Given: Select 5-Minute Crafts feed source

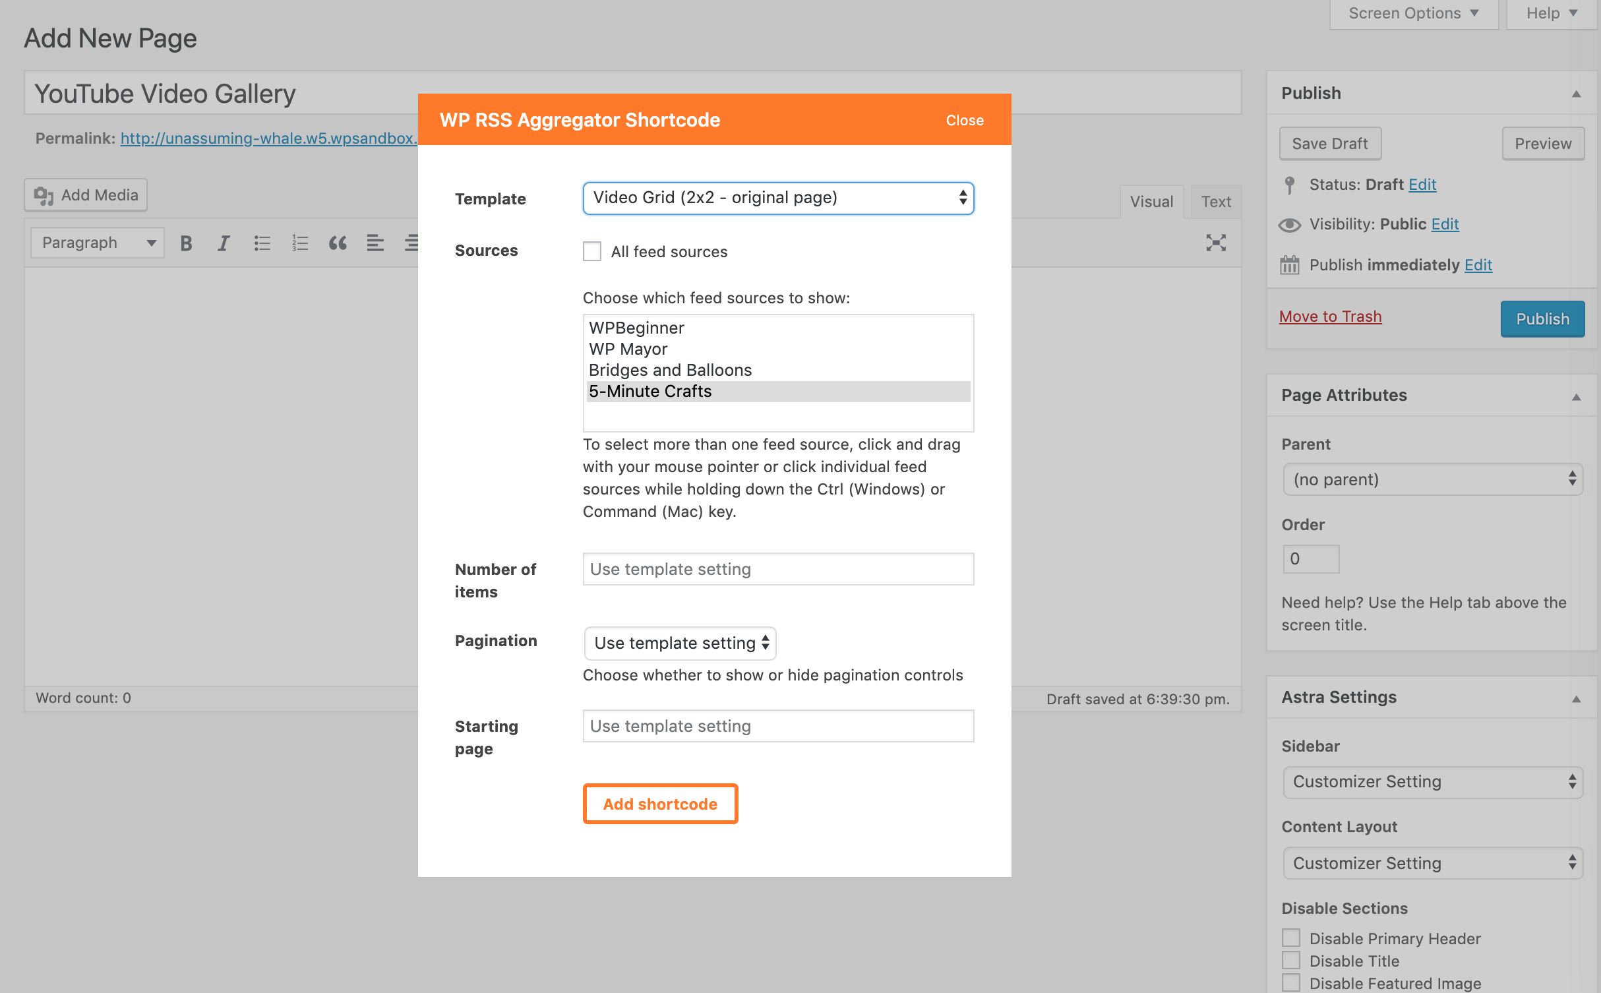Looking at the screenshot, I should (x=778, y=391).
